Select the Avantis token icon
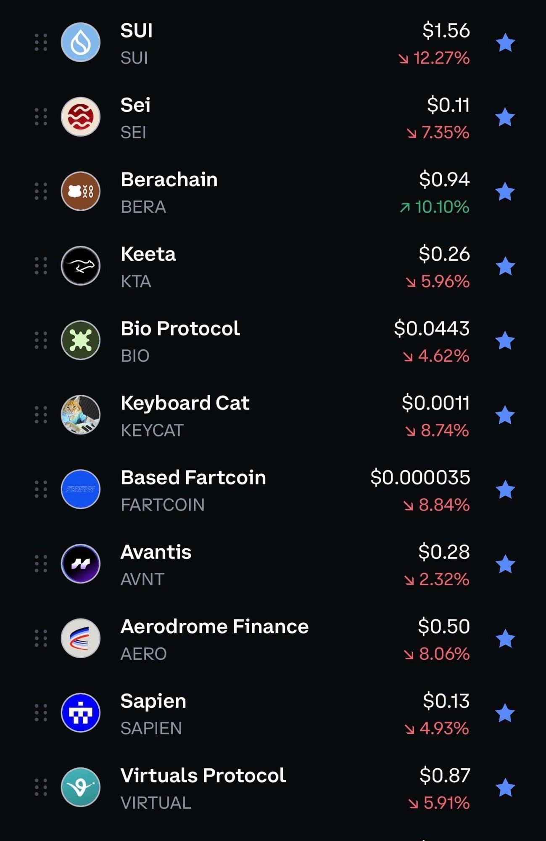The image size is (546, 841). (81, 563)
